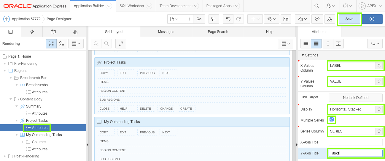The image size is (385, 161).
Task: Select Page 1: Home tree node
Action: click(x=20, y=56)
